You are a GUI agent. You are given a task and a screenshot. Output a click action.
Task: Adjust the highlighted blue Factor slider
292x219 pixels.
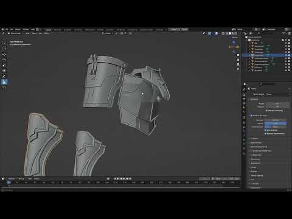(276, 123)
